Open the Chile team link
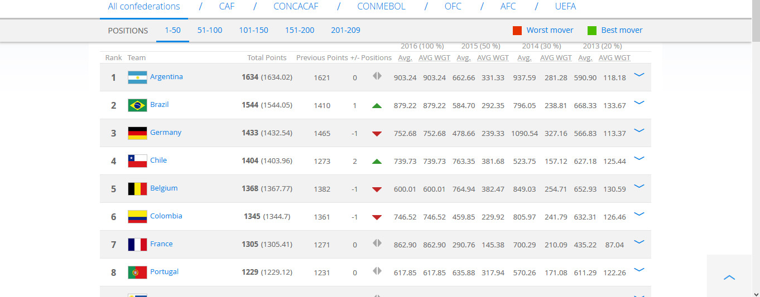Image resolution: width=760 pixels, height=297 pixels. point(158,160)
